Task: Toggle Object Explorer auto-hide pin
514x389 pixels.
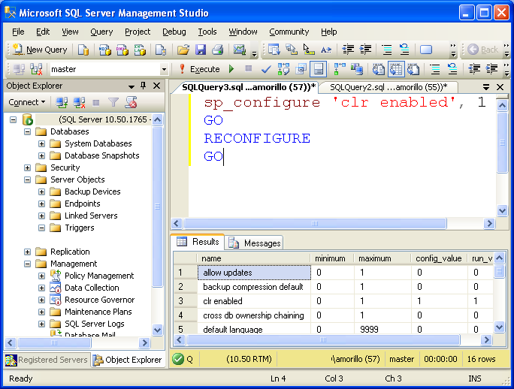Action: [143, 86]
